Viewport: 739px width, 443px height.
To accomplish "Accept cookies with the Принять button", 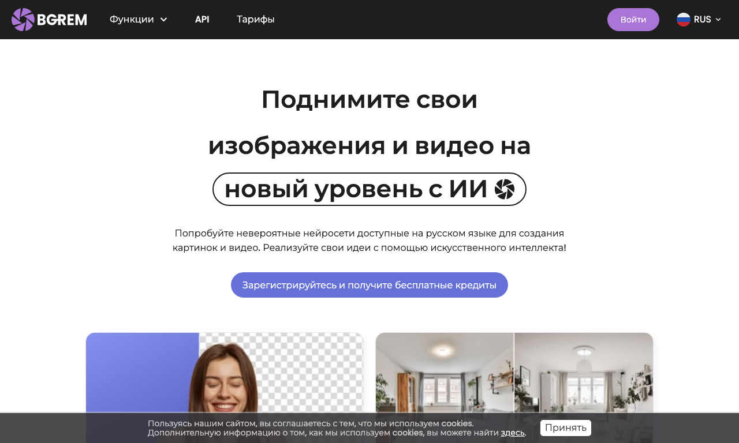I will click(566, 428).
